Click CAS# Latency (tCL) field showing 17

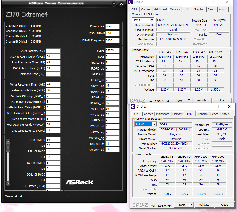point(53,51)
